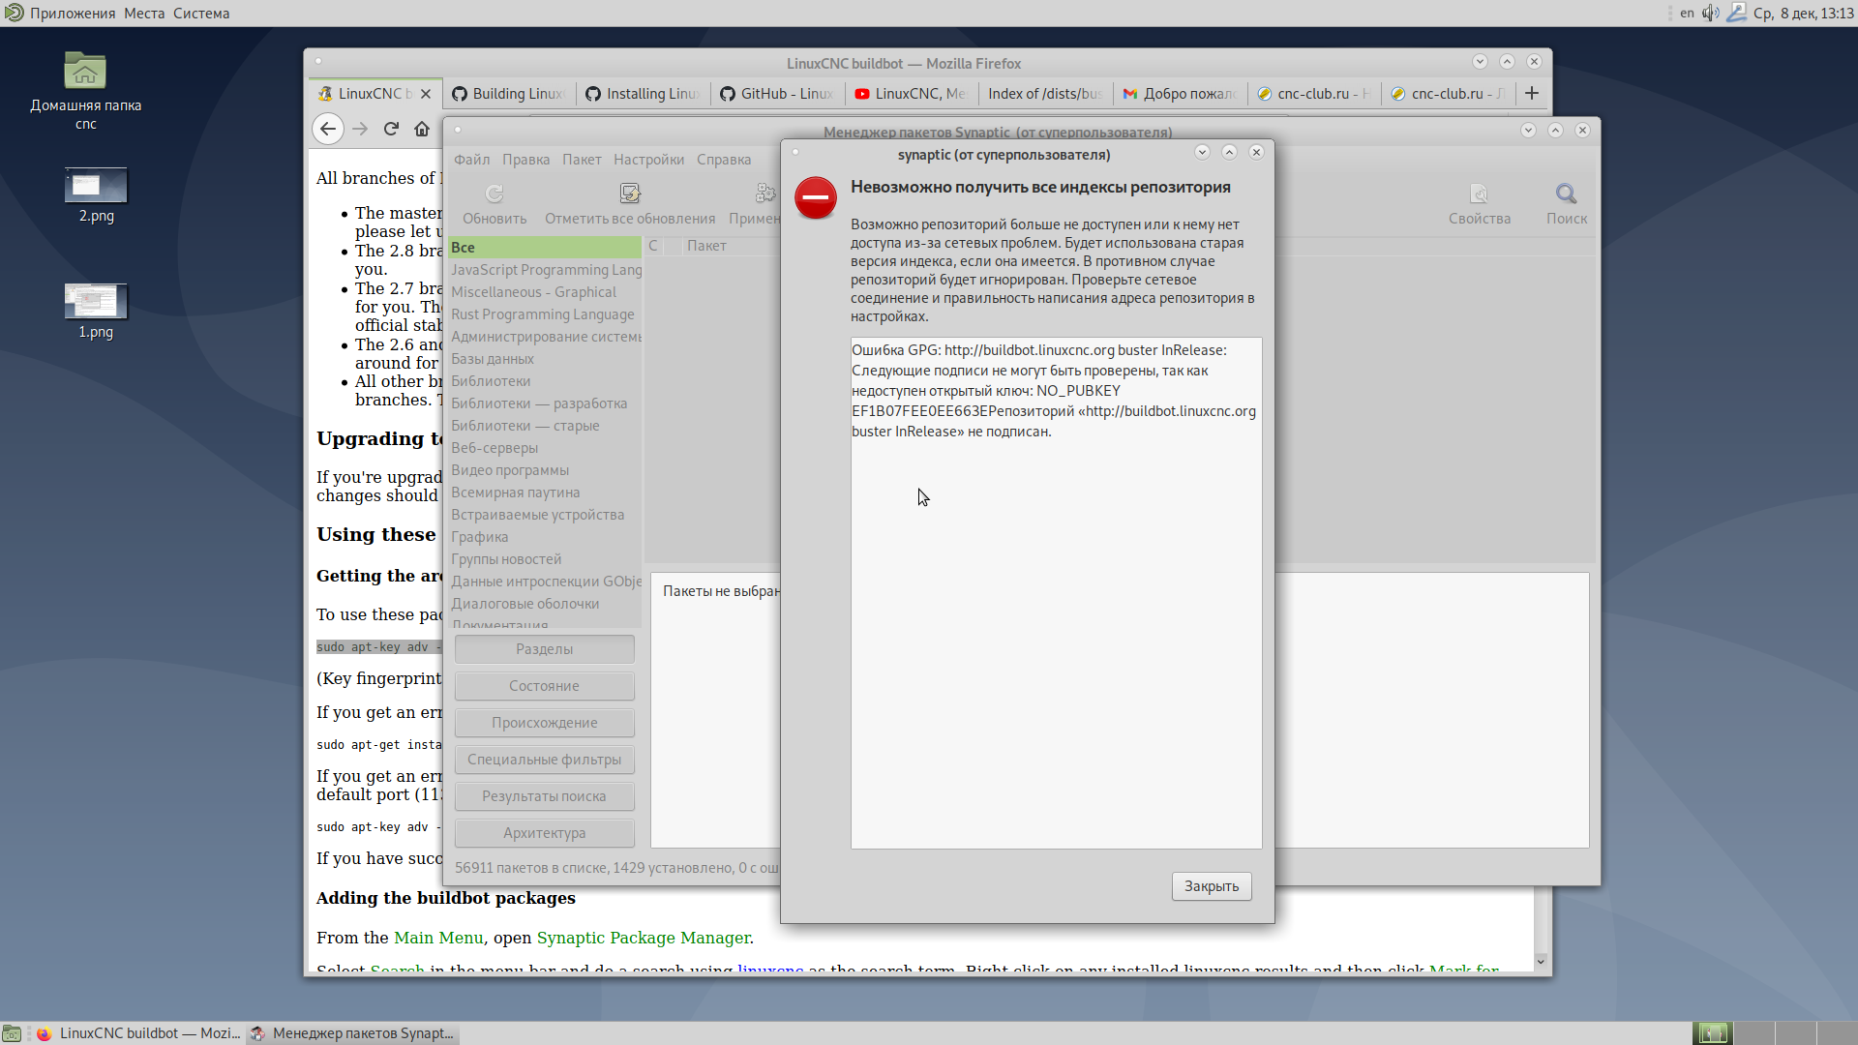Screen dimensions: 1858x1045
Task: Select Базы данных category in list
Action: click(493, 359)
